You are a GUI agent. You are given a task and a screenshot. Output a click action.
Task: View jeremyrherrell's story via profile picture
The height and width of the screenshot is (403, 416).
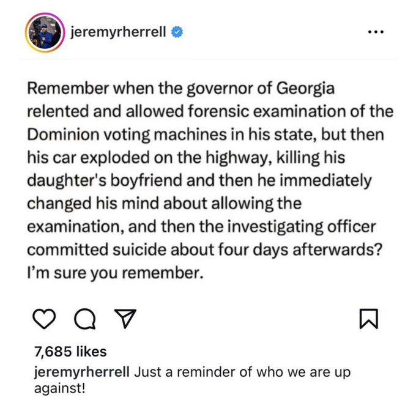pos(45,32)
